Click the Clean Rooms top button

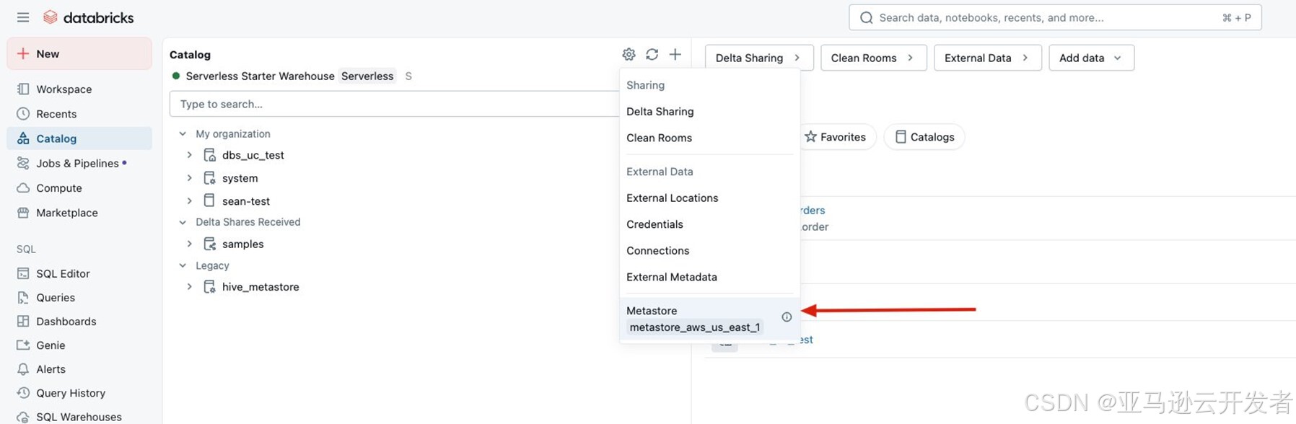[x=873, y=58]
